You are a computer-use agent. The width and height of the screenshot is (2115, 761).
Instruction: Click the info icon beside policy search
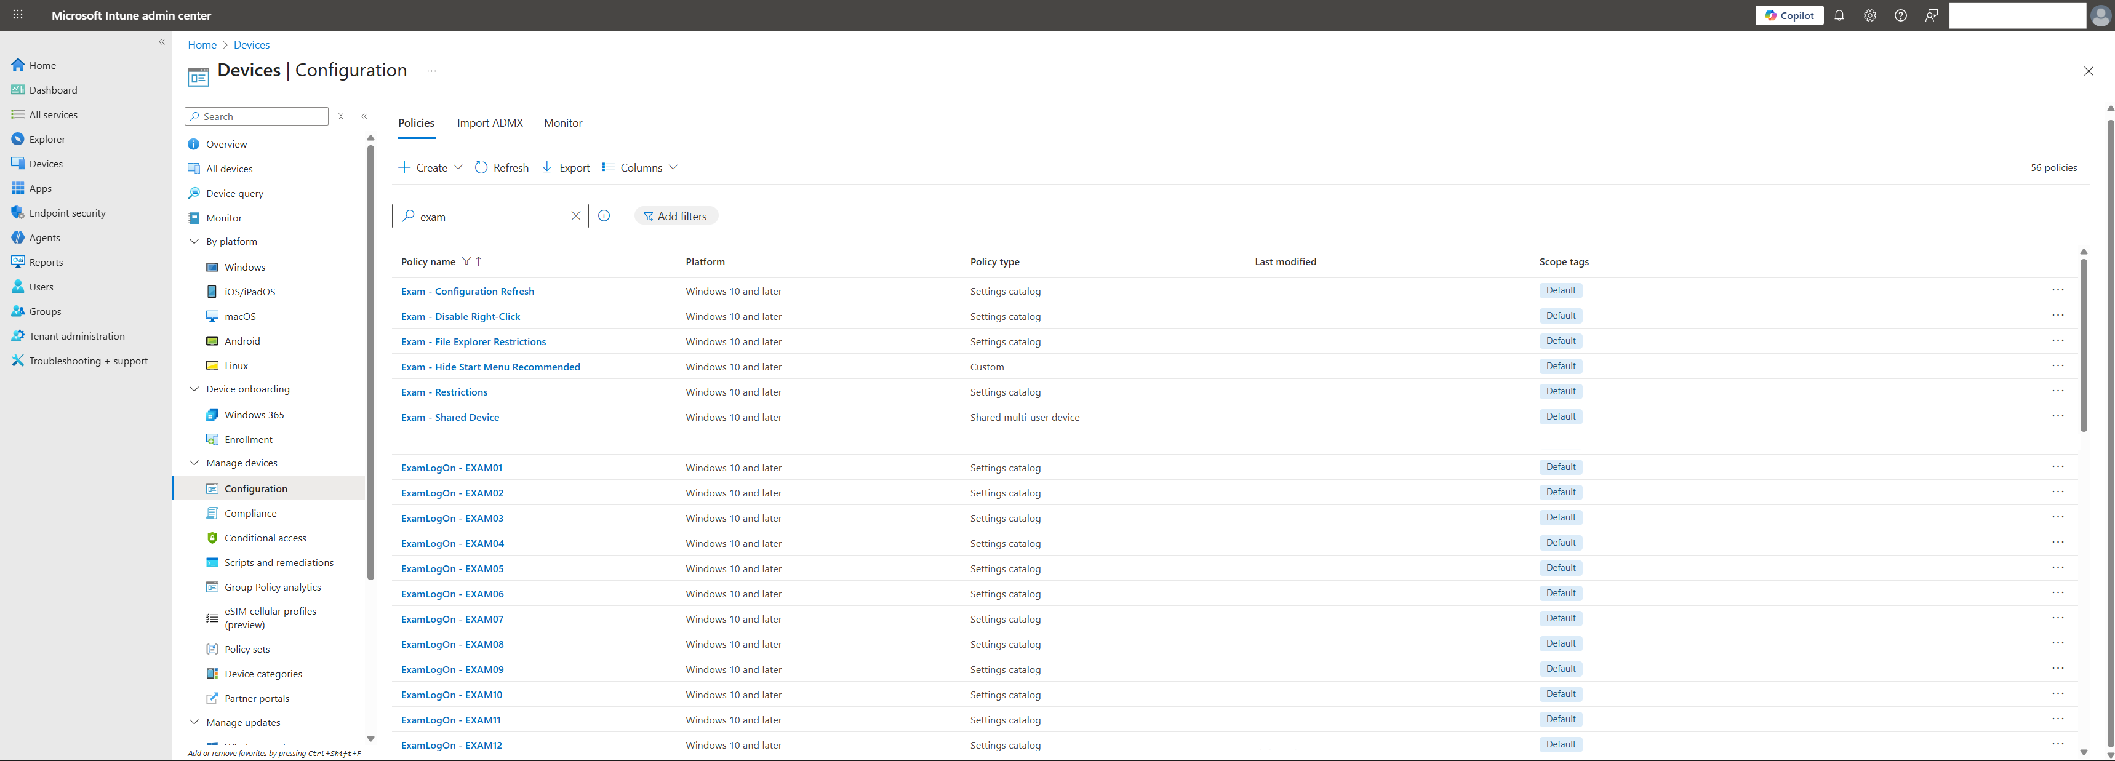tap(604, 216)
